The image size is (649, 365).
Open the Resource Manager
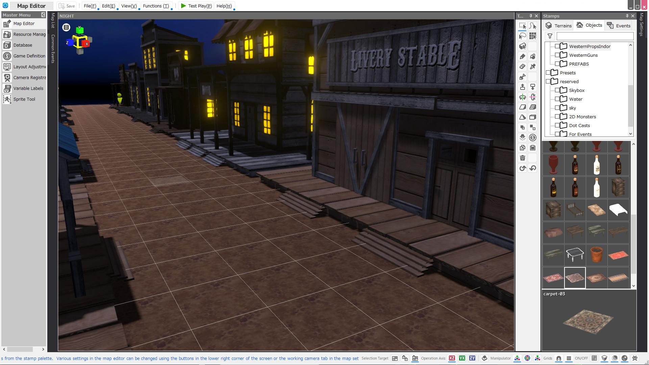[x=29, y=34]
